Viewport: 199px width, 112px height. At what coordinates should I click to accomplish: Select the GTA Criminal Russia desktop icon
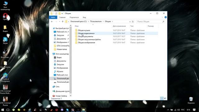[5, 101]
